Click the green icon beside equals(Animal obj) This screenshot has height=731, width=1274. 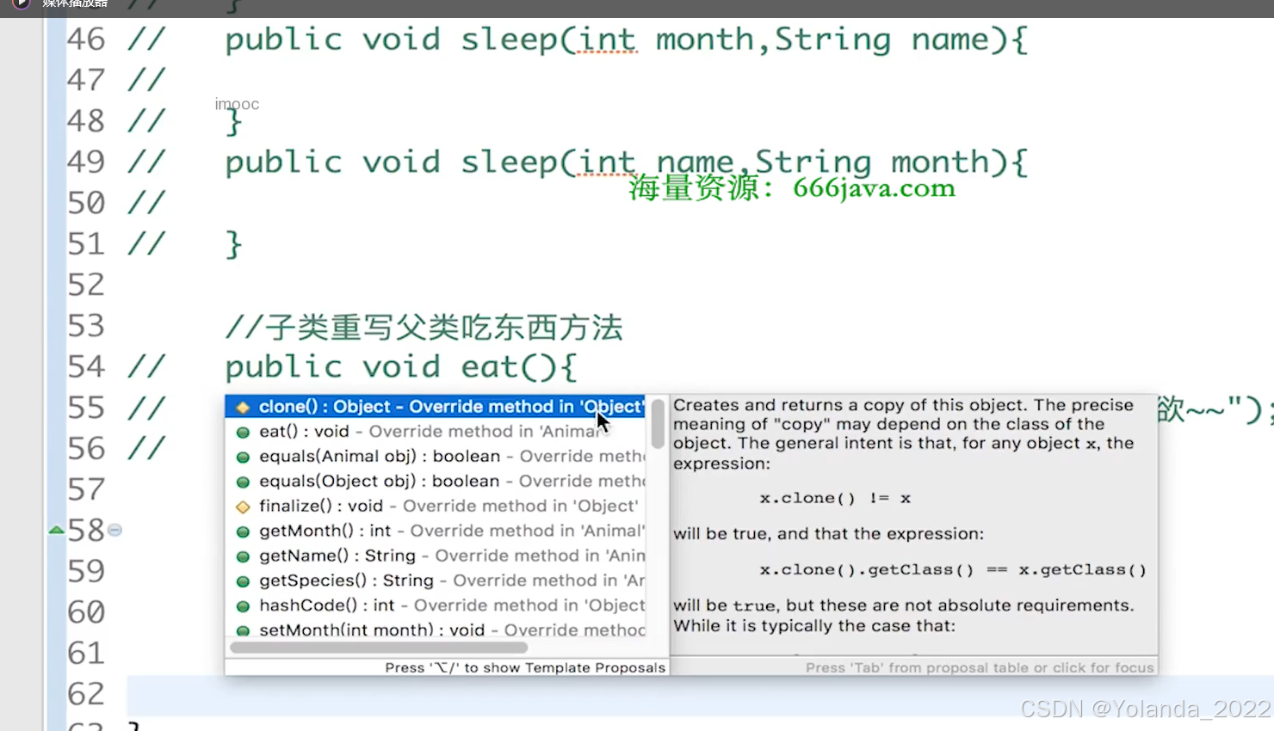tap(243, 458)
